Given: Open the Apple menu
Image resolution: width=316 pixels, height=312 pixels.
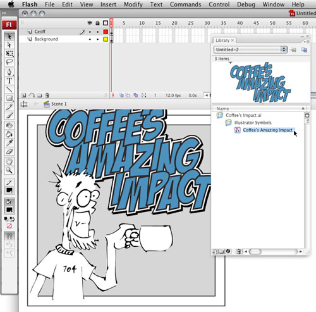Looking at the screenshot, I should coord(11,4).
